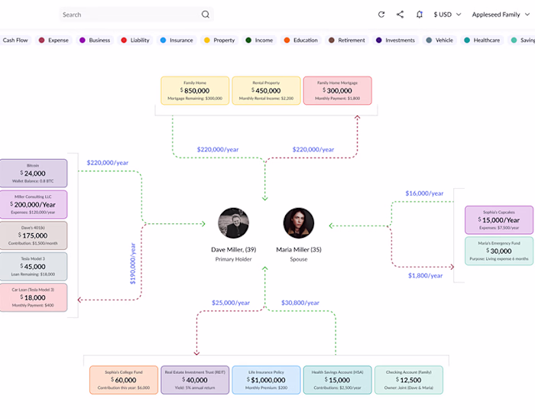Click the share icon
535x419 pixels.
tap(400, 15)
